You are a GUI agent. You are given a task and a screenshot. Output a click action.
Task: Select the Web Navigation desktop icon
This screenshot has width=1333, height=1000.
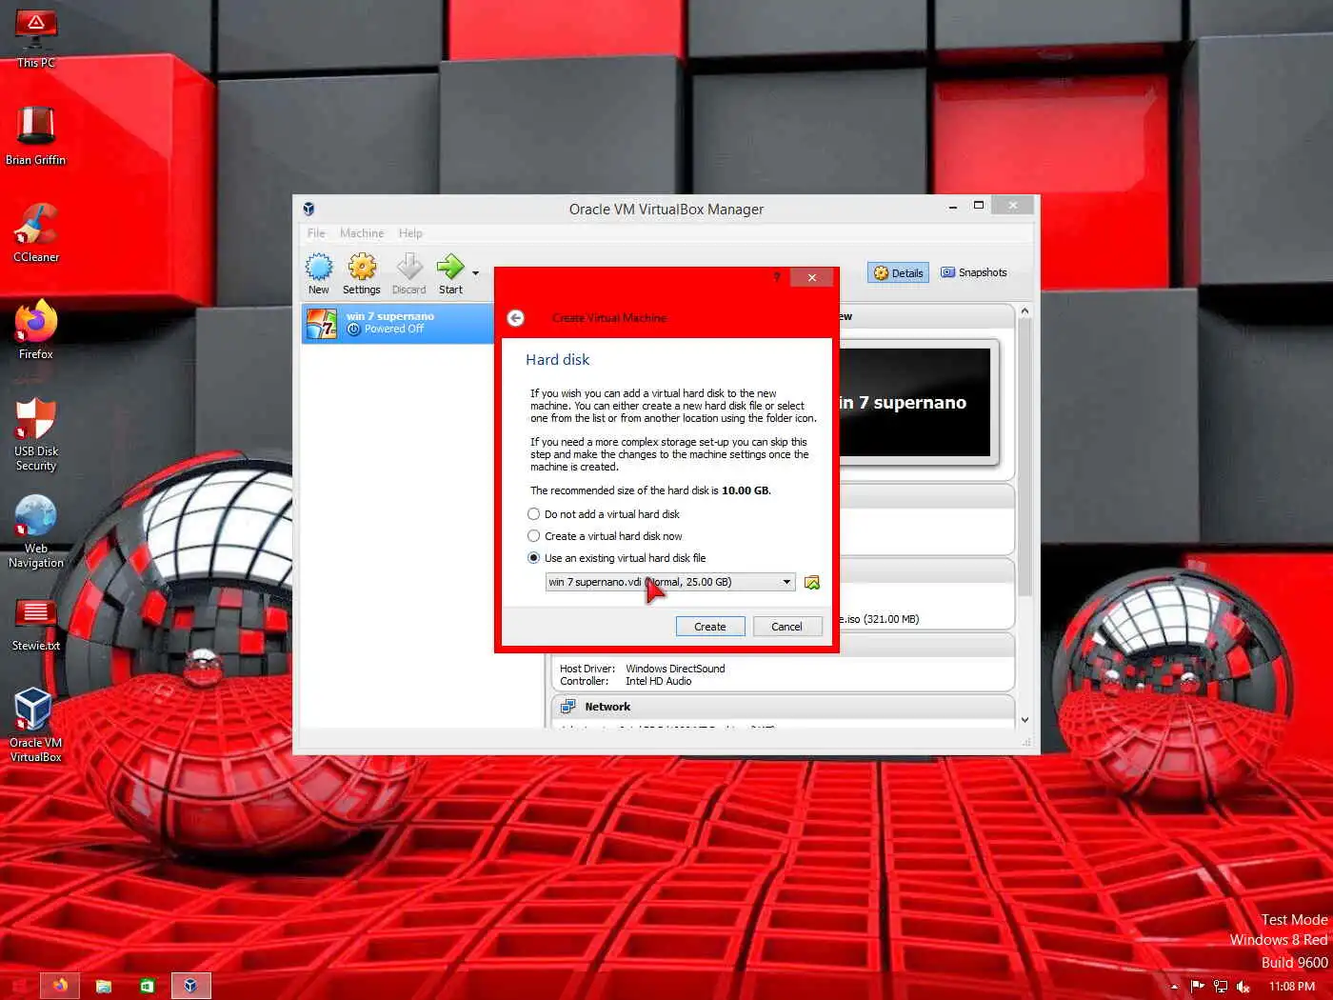[36, 531]
